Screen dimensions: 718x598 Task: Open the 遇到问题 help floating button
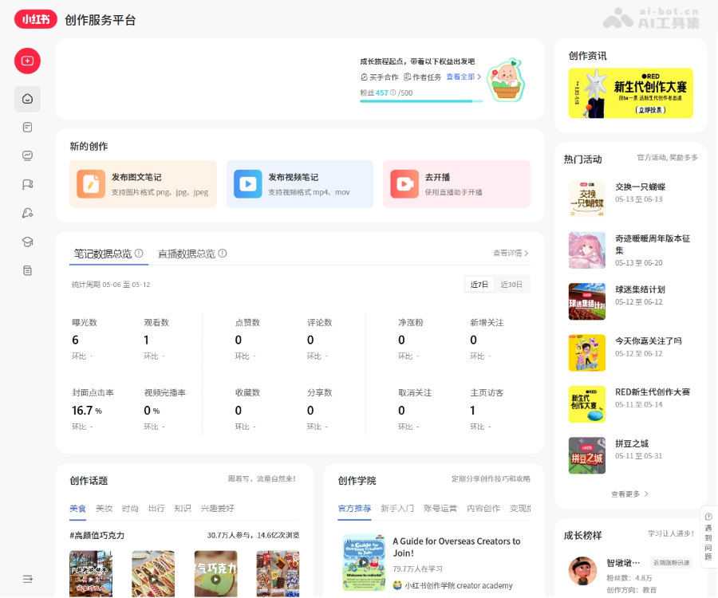(708, 537)
